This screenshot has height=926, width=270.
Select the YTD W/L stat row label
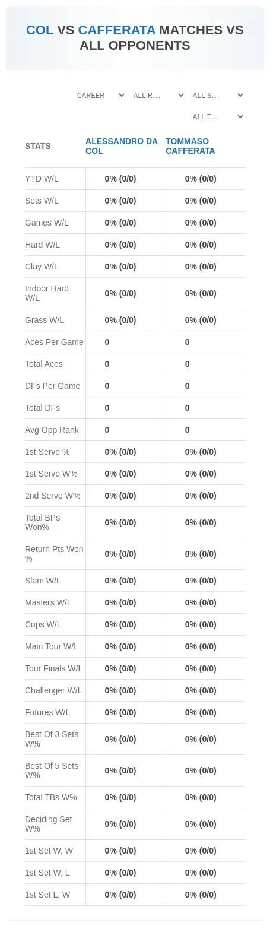click(x=42, y=179)
